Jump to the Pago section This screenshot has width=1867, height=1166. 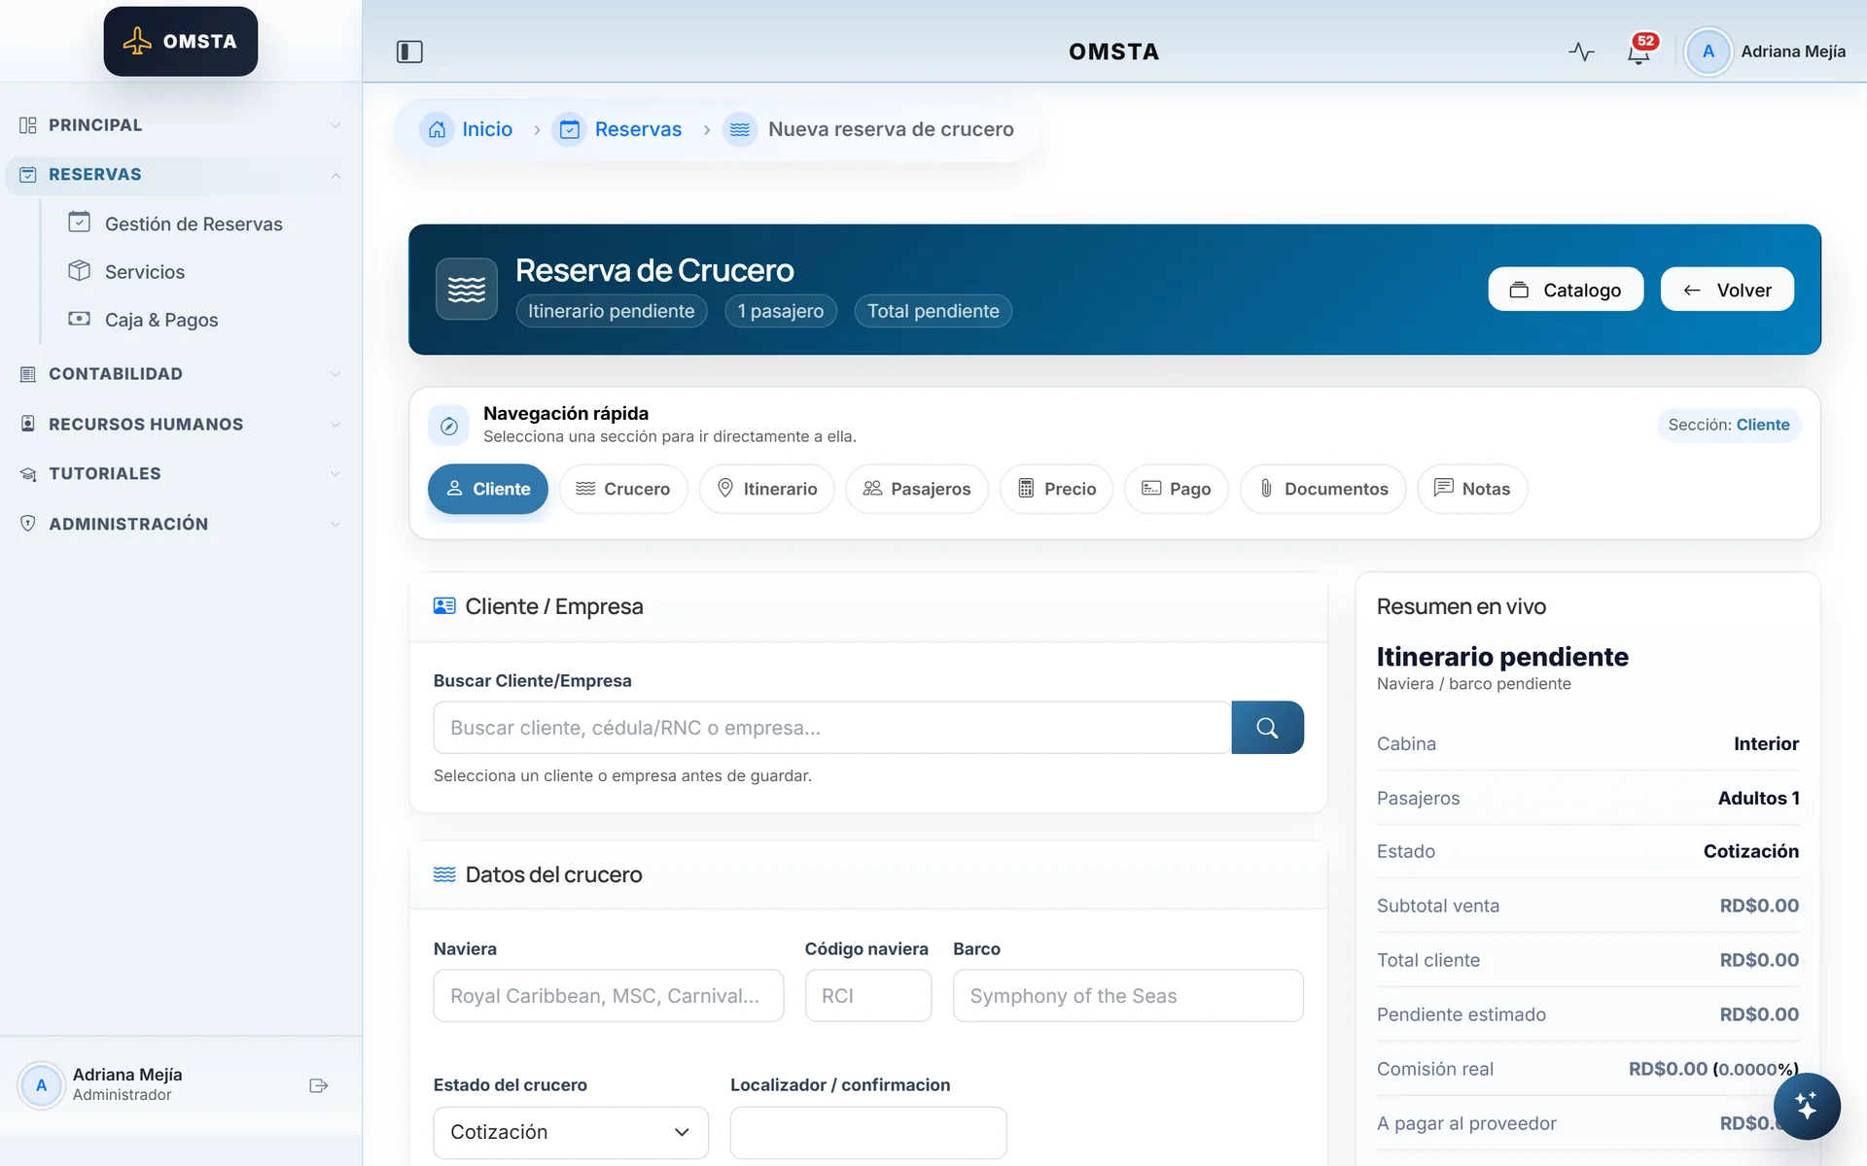point(1176,489)
